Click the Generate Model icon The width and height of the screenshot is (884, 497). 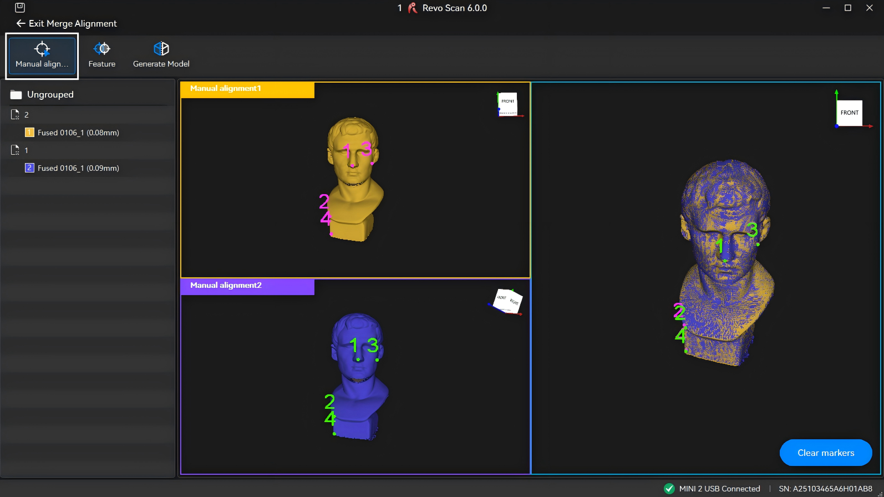(x=161, y=49)
